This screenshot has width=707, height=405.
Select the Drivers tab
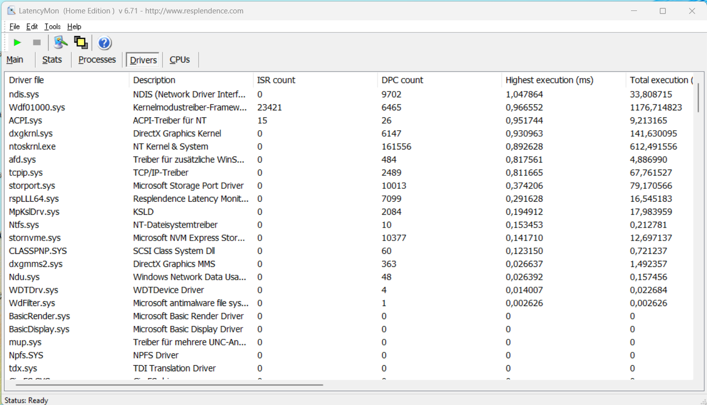[143, 60]
